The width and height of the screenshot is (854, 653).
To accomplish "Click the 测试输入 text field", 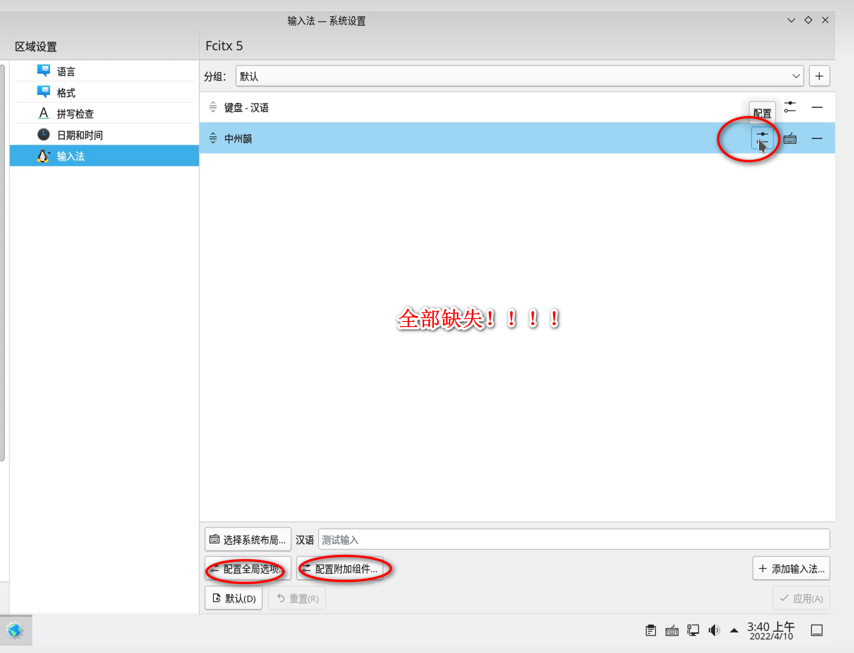I will [574, 540].
